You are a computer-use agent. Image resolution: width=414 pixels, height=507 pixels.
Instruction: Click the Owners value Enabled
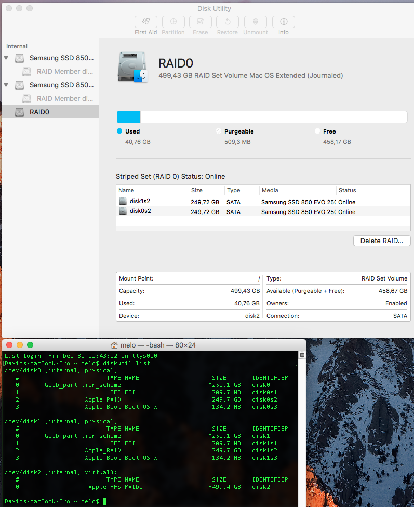(x=396, y=303)
